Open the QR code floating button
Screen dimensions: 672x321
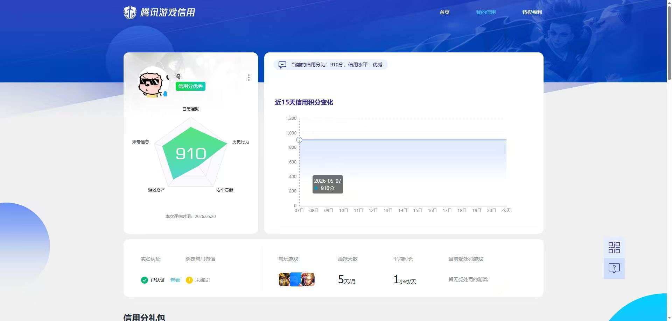614,248
